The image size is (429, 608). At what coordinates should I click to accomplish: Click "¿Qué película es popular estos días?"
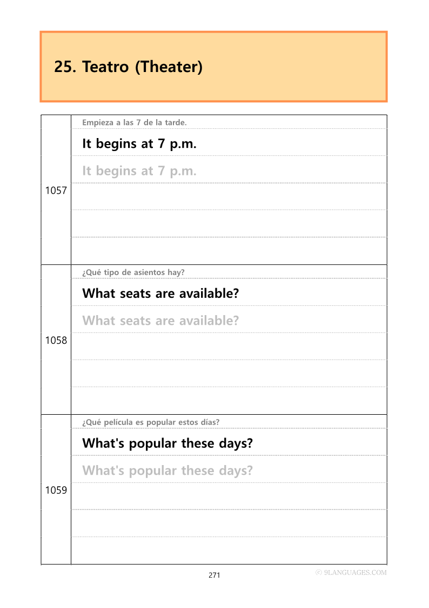pos(151,422)
